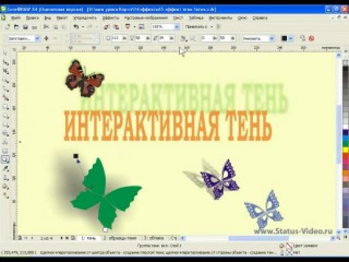Image resolution: width=349 pixels, height=262 pixels.
Task: Click the Cut scissors icon
Action: pos(46,27)
